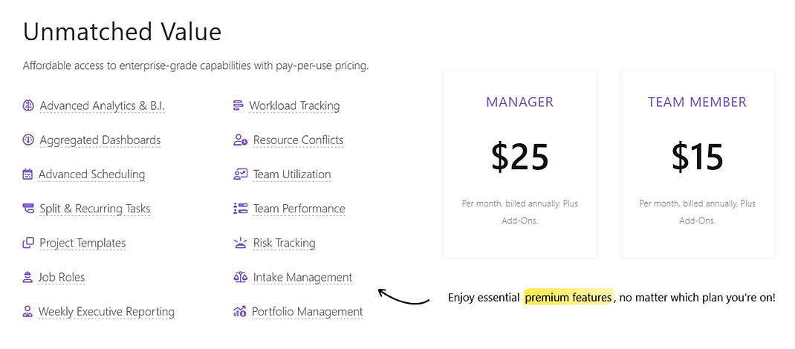This screenshot has width=795, height=349.
Task: Click the Split & Recurring Tasks icon
Action: pyautogui.click(x=28, y=209)
